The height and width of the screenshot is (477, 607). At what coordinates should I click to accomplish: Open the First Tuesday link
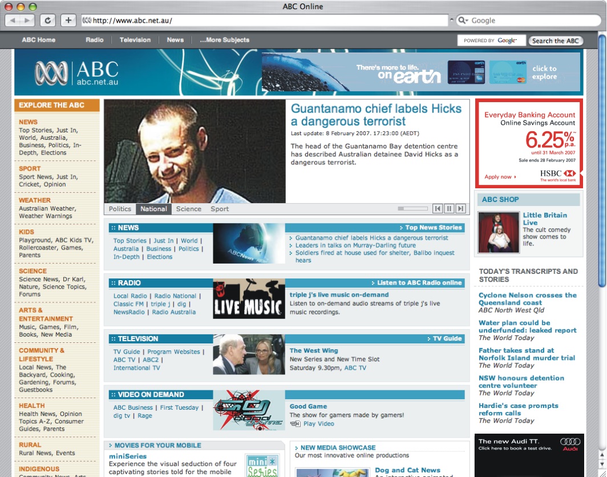[179, 408]
